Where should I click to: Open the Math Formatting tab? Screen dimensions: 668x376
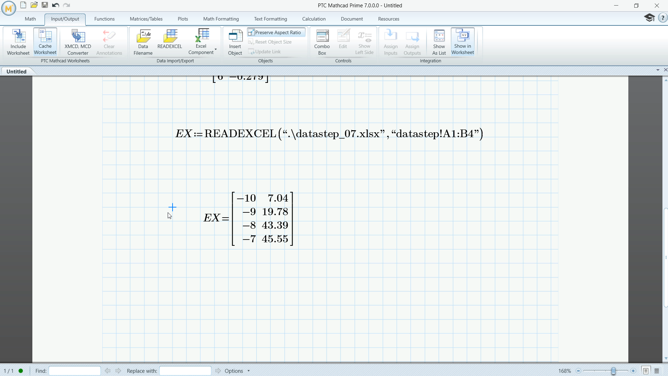point(221,19)
